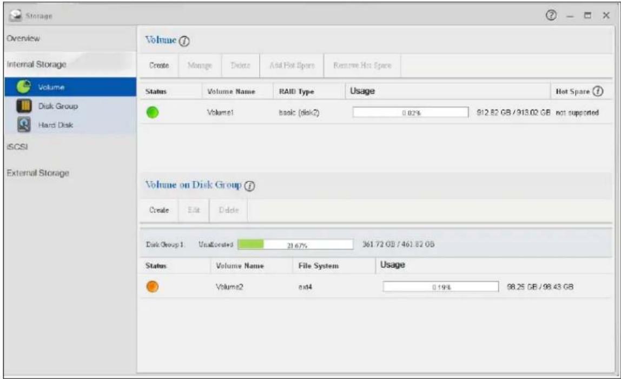Click Edit under Volume on Disk Group
The width and height of the screenshot is (621, 379).
(194, 210)
